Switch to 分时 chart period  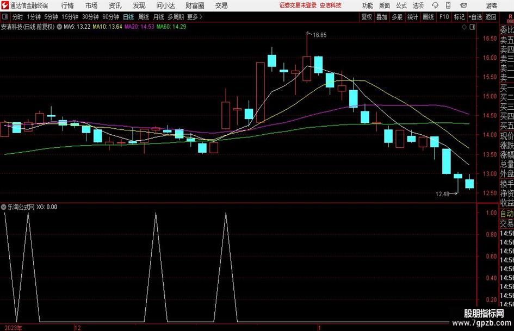18,17
